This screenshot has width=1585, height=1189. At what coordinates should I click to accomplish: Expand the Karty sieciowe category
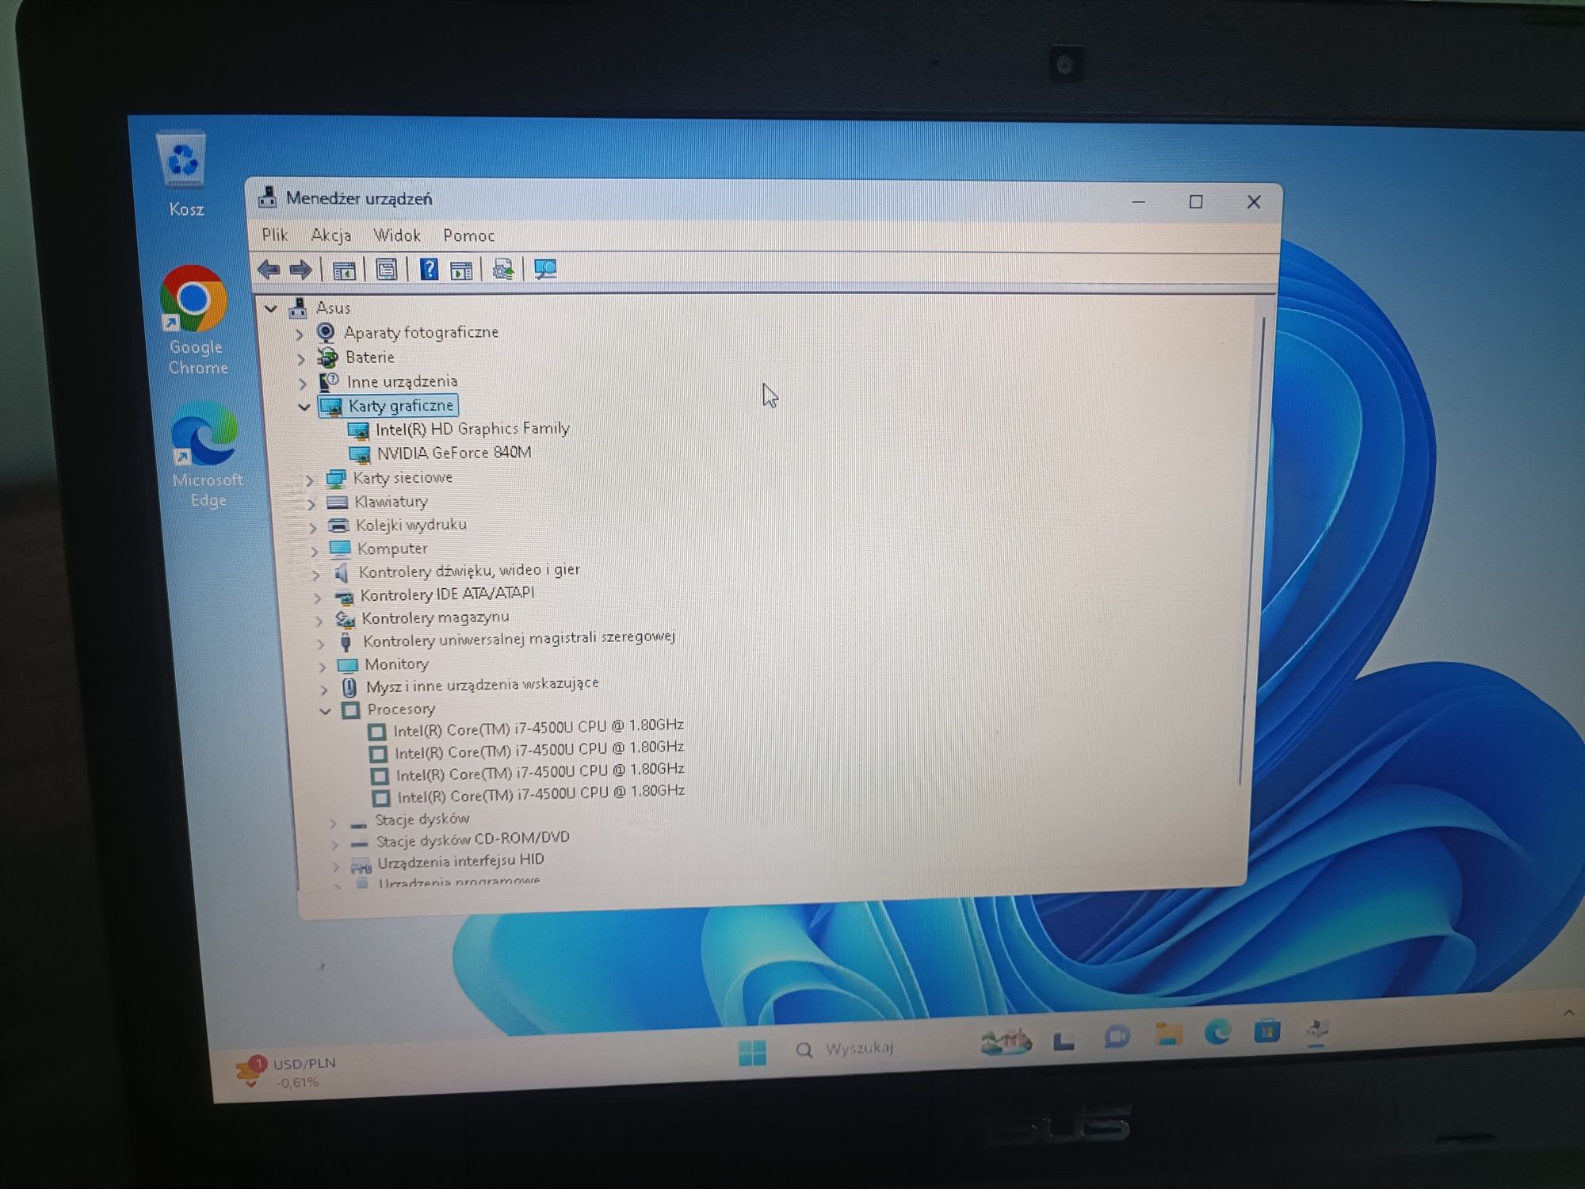[x=310, y=480]
